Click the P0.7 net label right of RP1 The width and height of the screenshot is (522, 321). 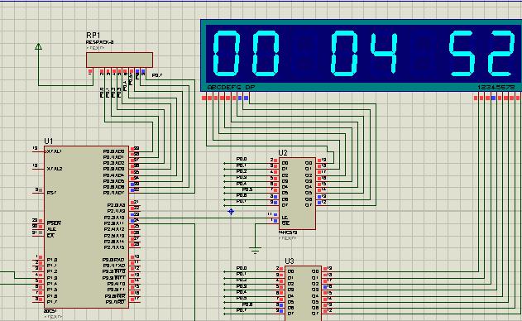(x=157, y=75)
